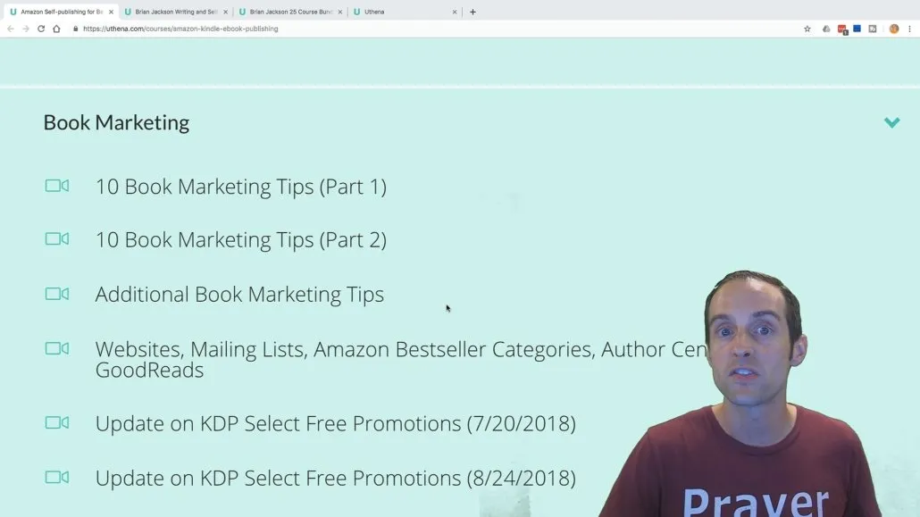
Task: Click video icon beside 10 Book Marketing Tips Part 1
Action: (x=57, y=186)
